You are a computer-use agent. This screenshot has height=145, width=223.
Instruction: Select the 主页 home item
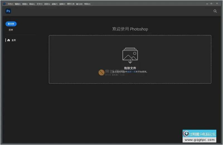click(x=11, y=40)
